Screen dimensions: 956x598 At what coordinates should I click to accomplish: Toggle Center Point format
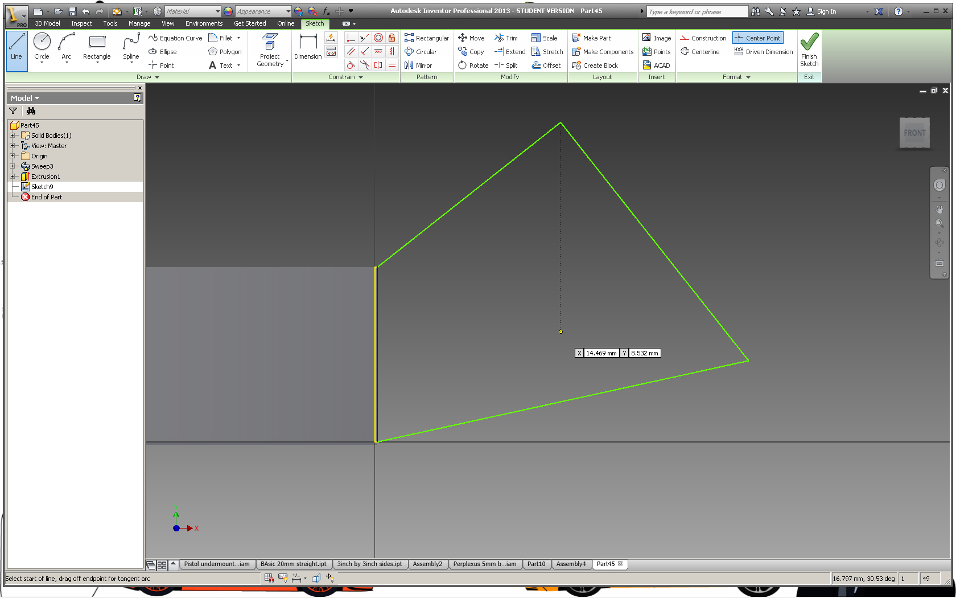click(758, 38)
